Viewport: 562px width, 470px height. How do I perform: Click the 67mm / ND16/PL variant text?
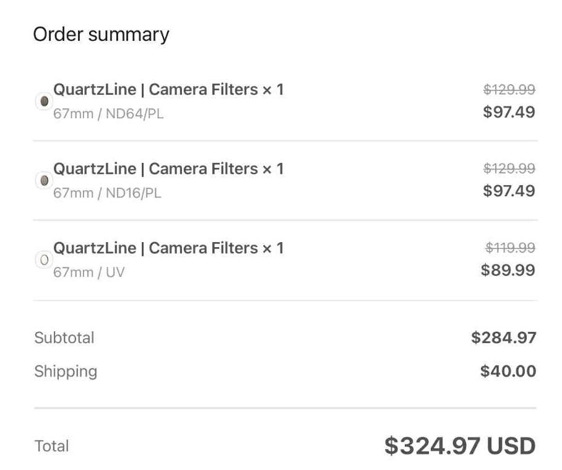point(107,193)
